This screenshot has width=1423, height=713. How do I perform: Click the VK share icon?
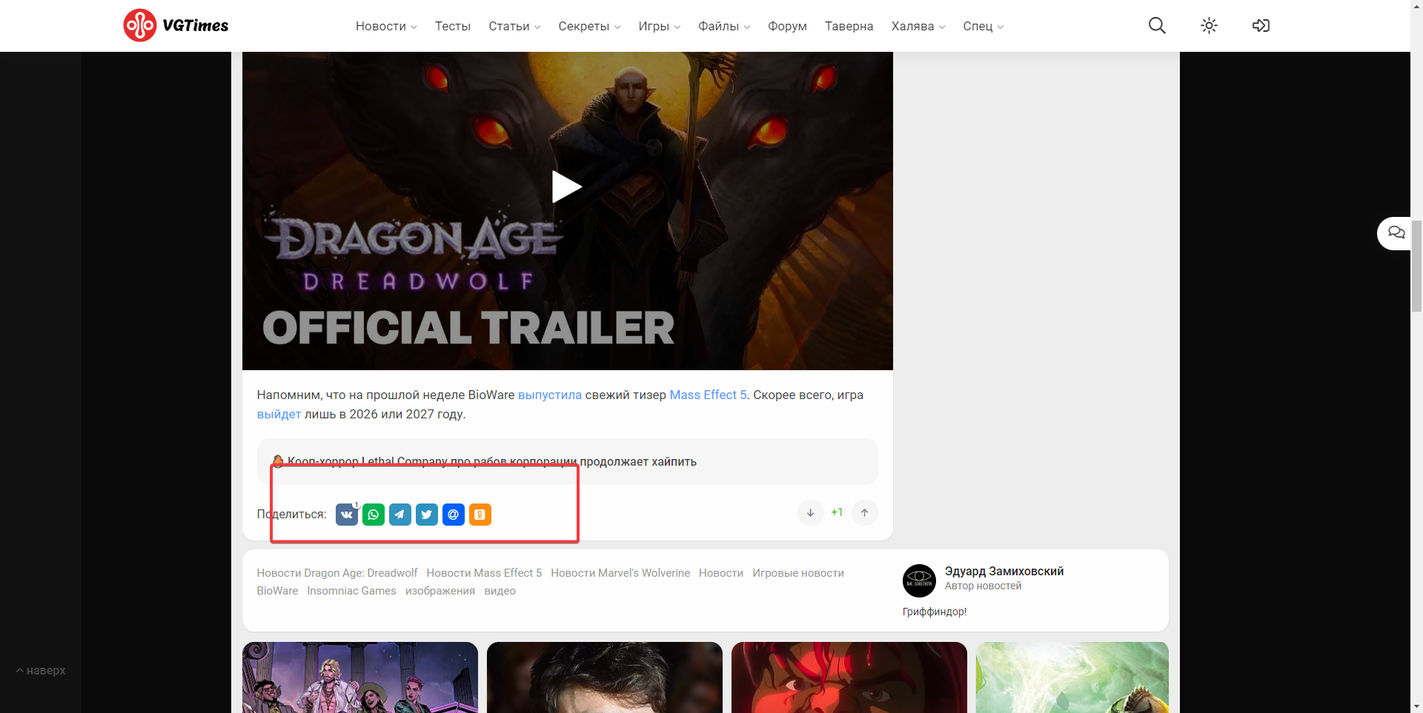[x=346, y=515]
